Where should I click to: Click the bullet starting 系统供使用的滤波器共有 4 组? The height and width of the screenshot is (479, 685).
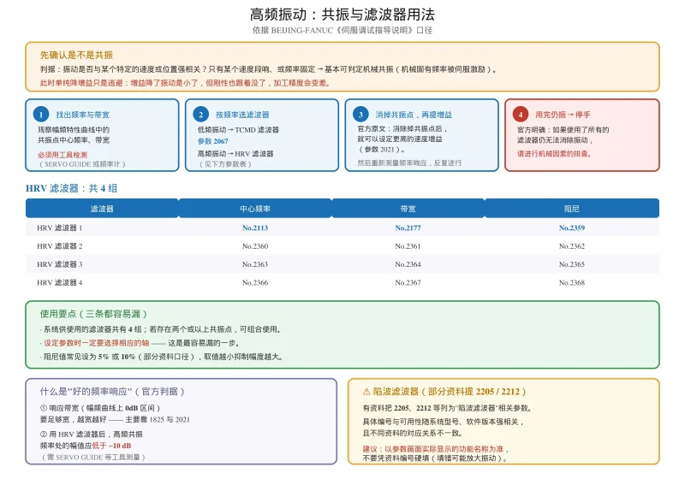click(x=161, y=329)
